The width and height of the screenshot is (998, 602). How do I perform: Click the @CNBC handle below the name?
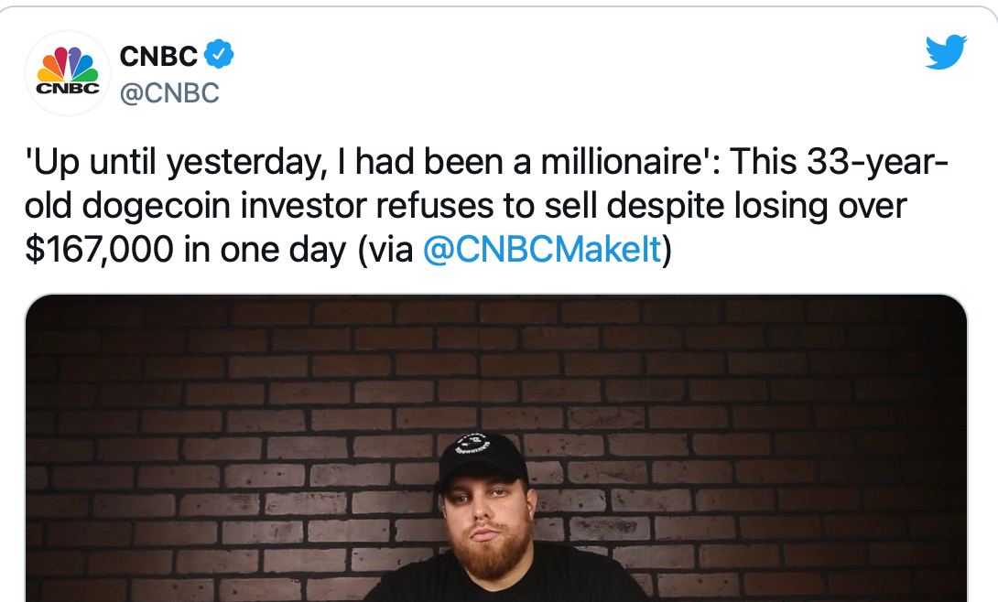(169, 92)
